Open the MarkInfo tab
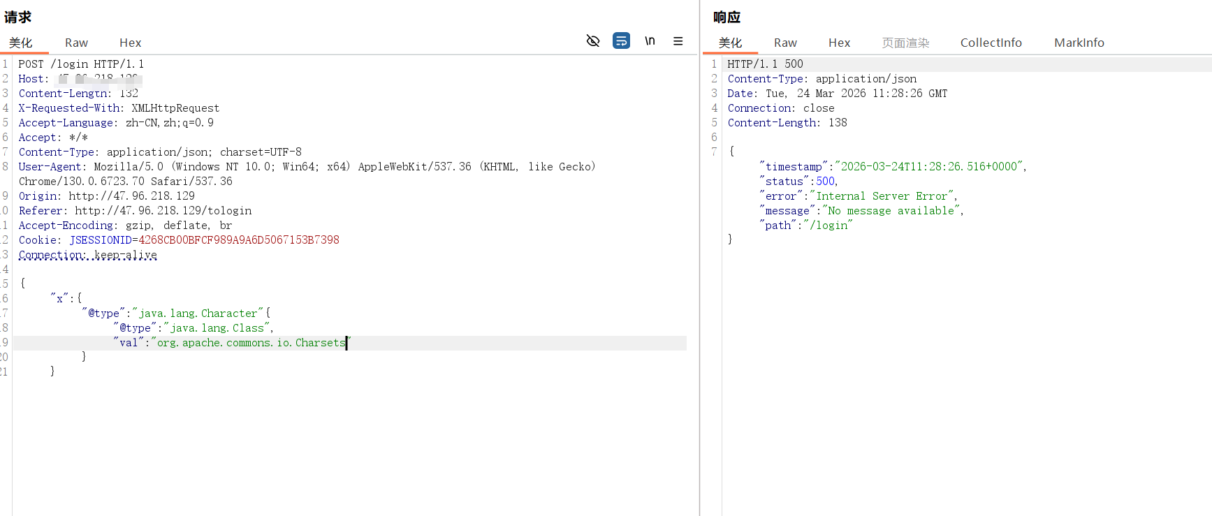Screen dimensions: 1212x516 coord(1079,43)
